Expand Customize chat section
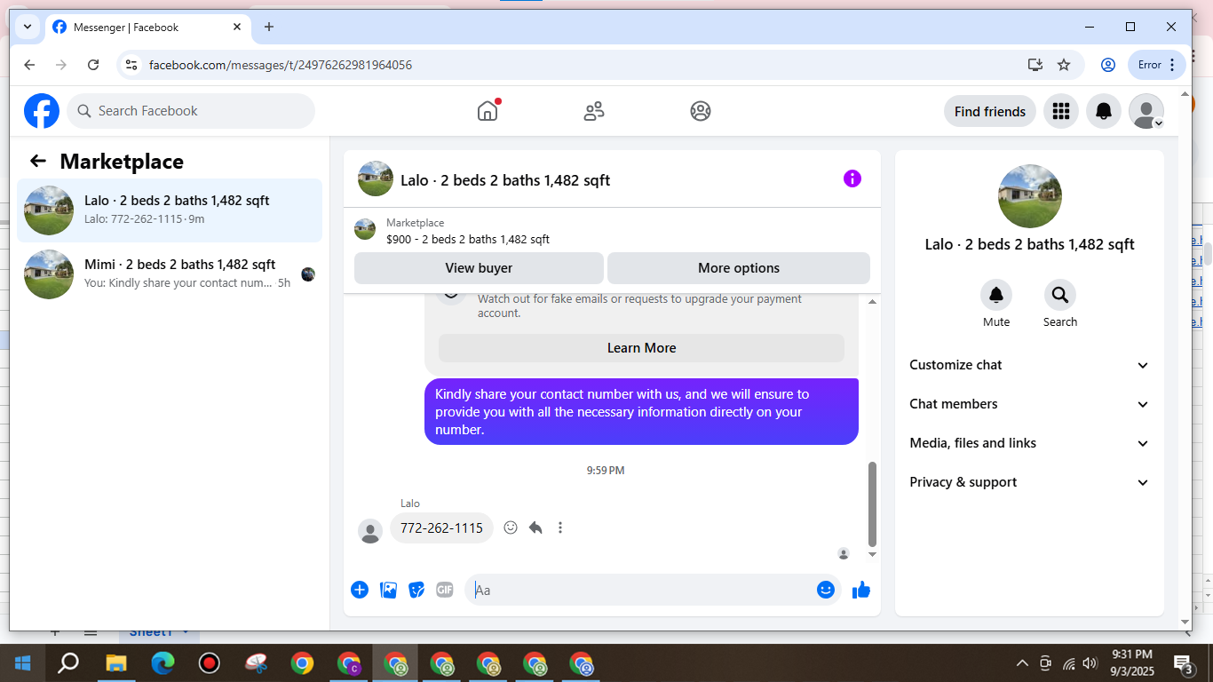The image size is (1213, 682). pyautogui.click(x=1029, y=365)
